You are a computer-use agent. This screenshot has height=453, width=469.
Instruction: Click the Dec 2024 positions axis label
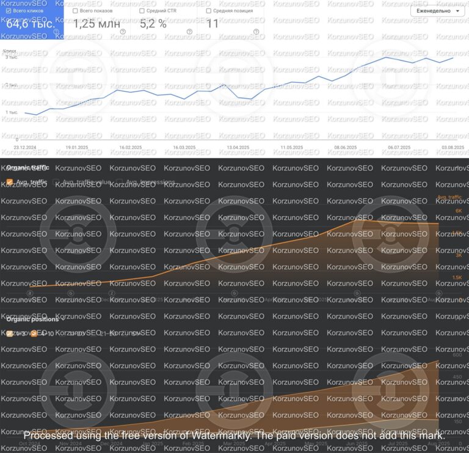click(x=112, y=443)
